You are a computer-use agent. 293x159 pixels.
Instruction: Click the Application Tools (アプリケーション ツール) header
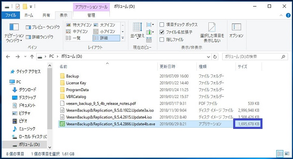point(91,7)
